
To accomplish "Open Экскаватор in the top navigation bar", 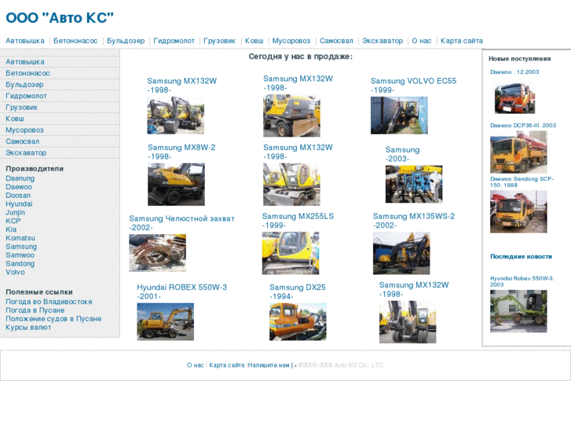I will click(382, 41).
